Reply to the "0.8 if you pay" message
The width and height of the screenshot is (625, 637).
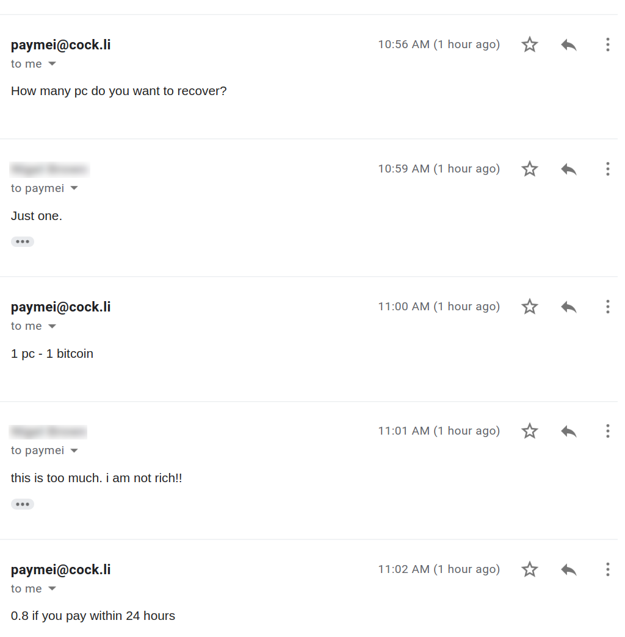pyautogui.click(x=568, y=569)
